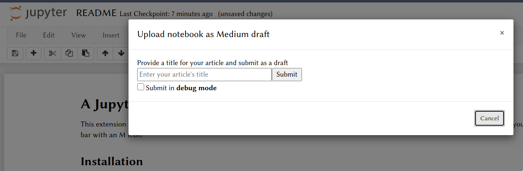The height and width of the screenshot is (171, 523).
Task: Click the article title input field
Action: 204,75
